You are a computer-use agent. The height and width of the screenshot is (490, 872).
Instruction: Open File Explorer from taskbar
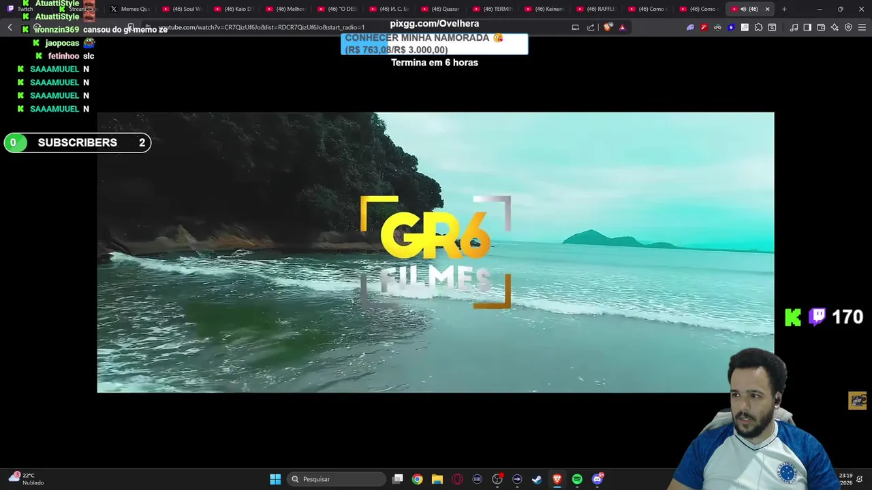[x=437, y=479]
